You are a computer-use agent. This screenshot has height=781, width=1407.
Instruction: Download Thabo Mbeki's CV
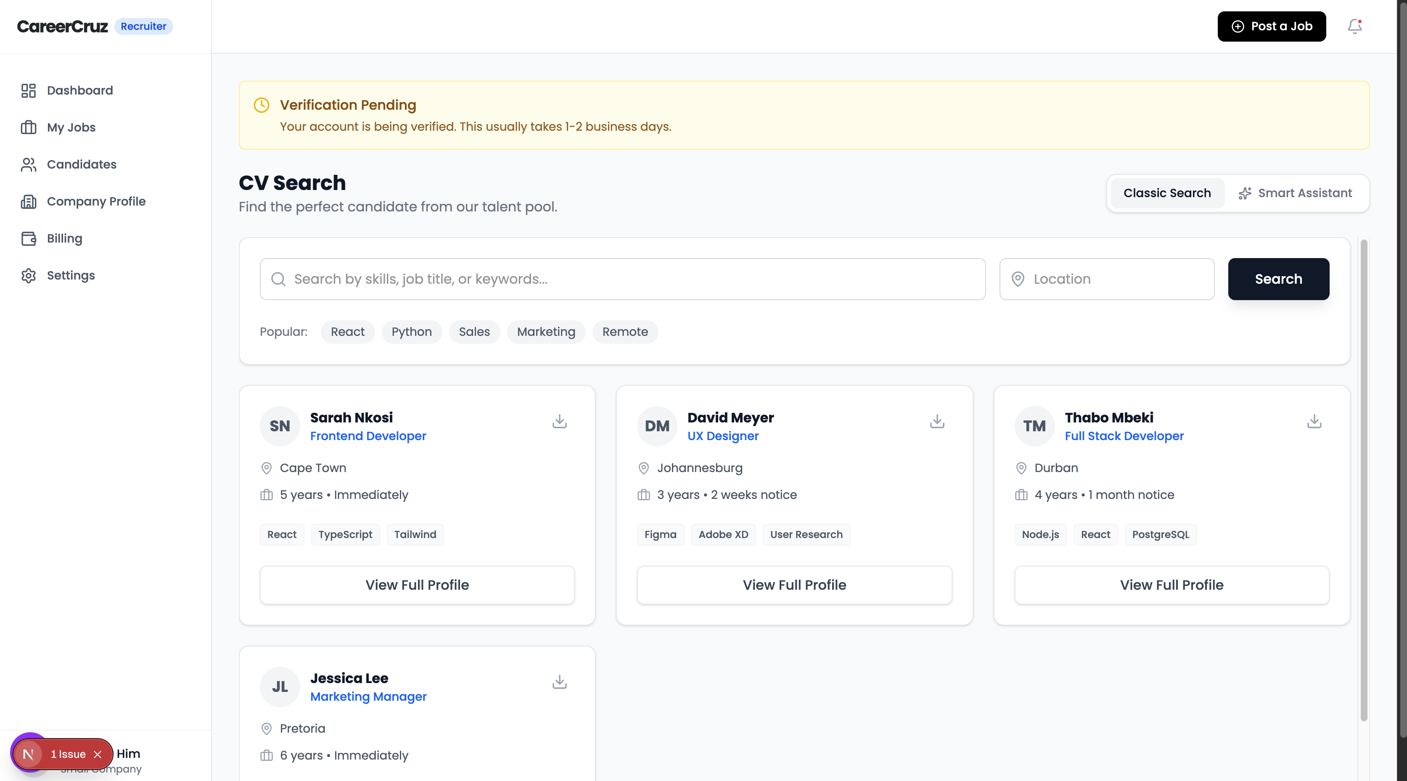(x=1314, y=421)
